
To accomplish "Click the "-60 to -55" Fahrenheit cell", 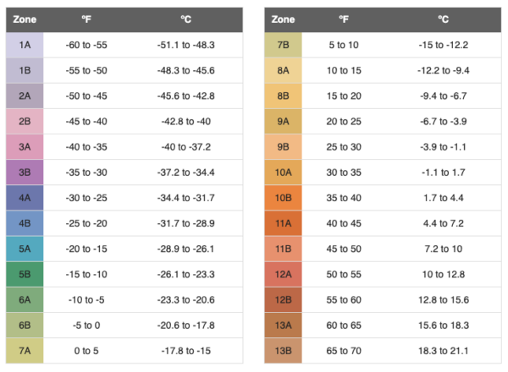I will point(86,45).
